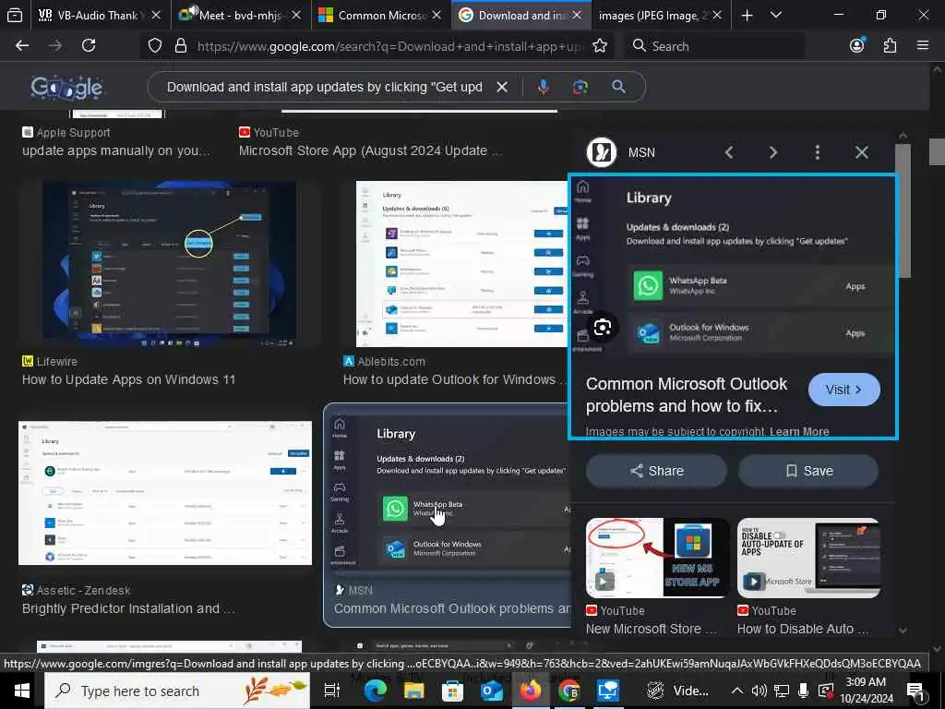
Task: Open File Explorer from taskbar
Action: point(414,691)
